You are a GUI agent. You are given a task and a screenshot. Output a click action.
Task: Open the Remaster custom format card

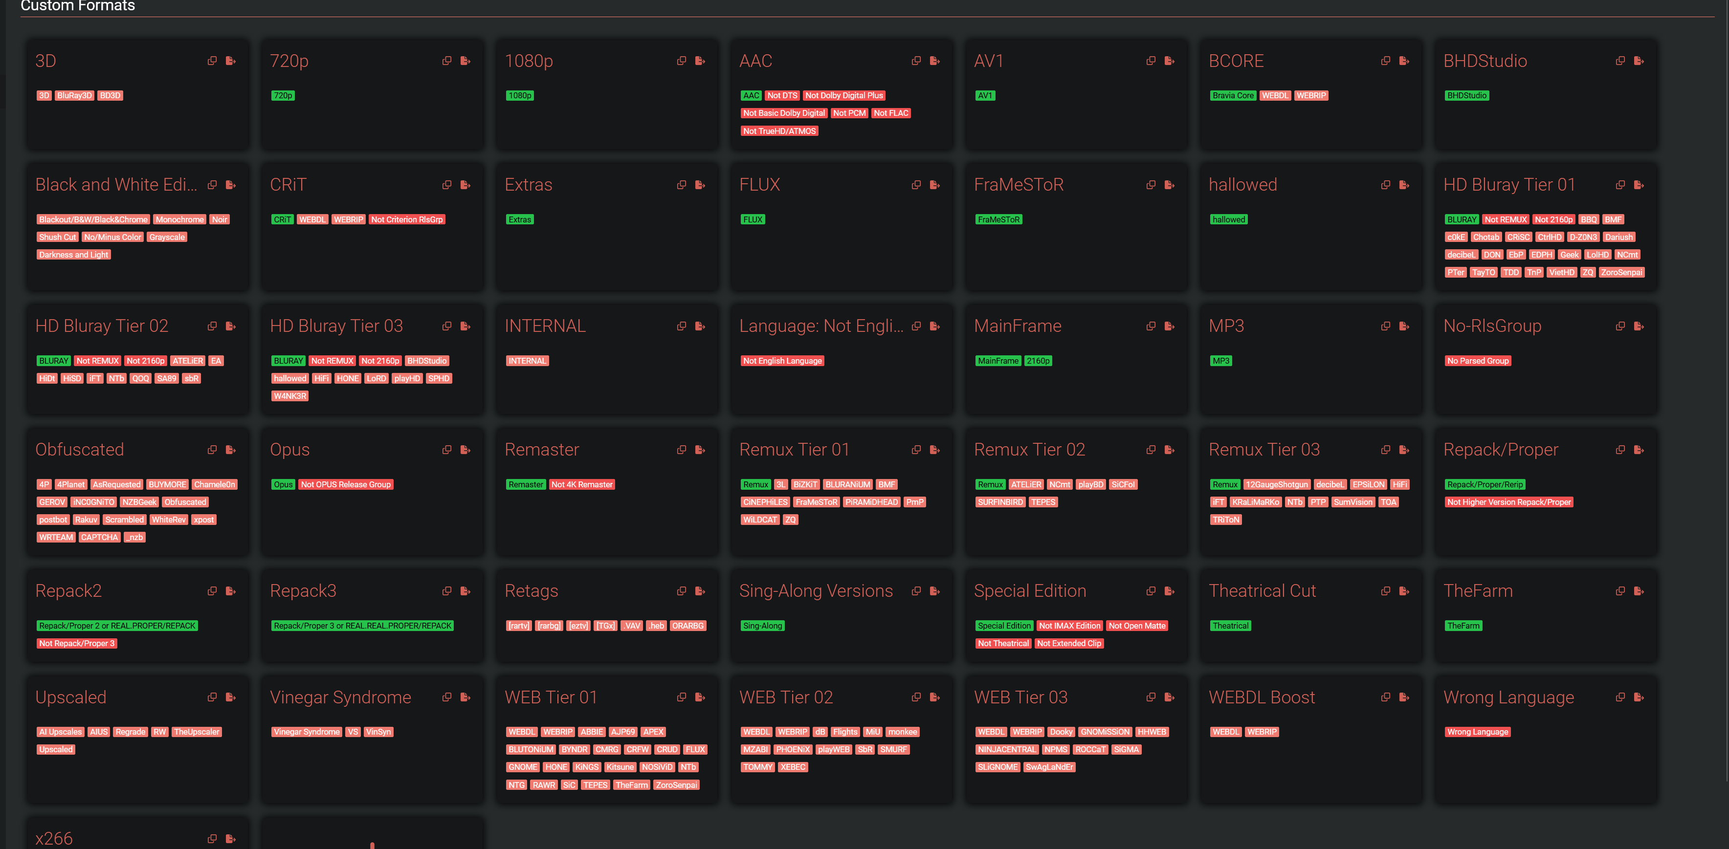pos(542,450)
